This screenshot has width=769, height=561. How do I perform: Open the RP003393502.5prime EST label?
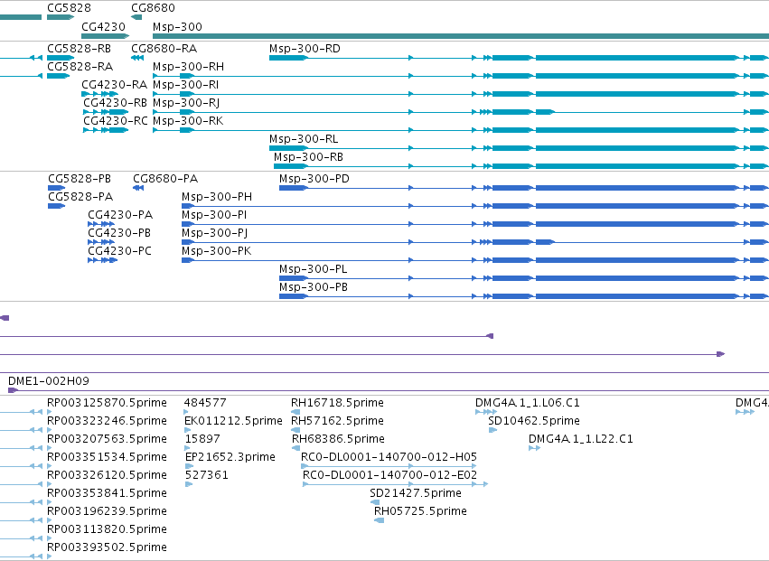click(x=107, y=548)
